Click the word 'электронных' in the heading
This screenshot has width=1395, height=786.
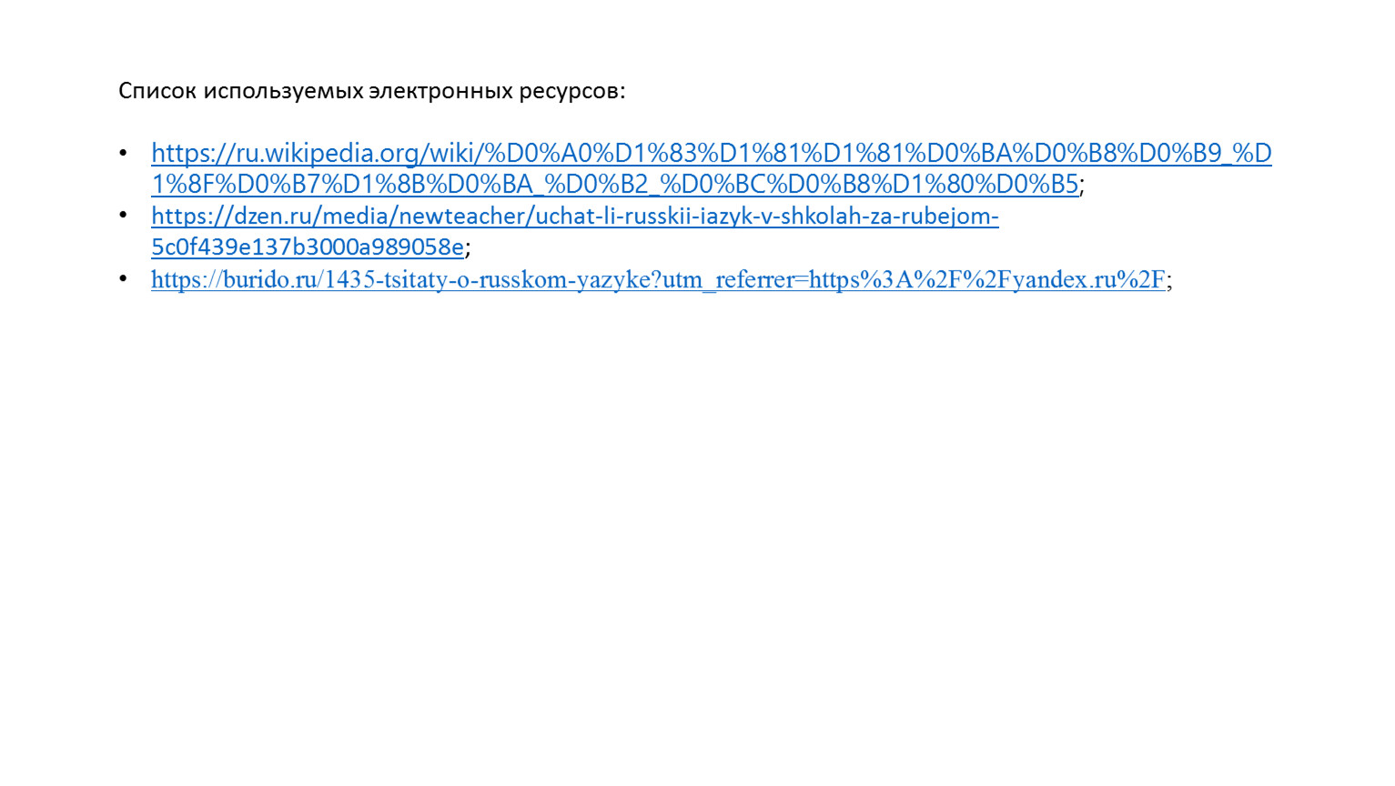click(440, 93)
